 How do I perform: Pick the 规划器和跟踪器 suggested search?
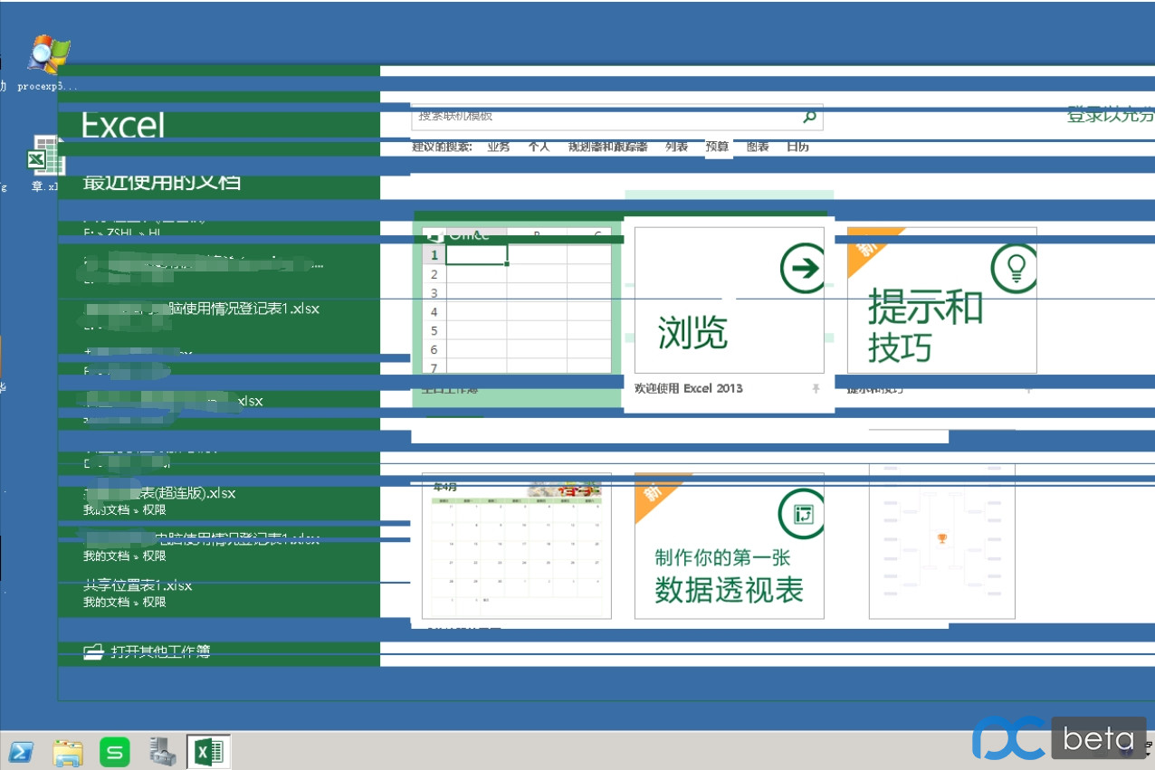tap(607, 147)
